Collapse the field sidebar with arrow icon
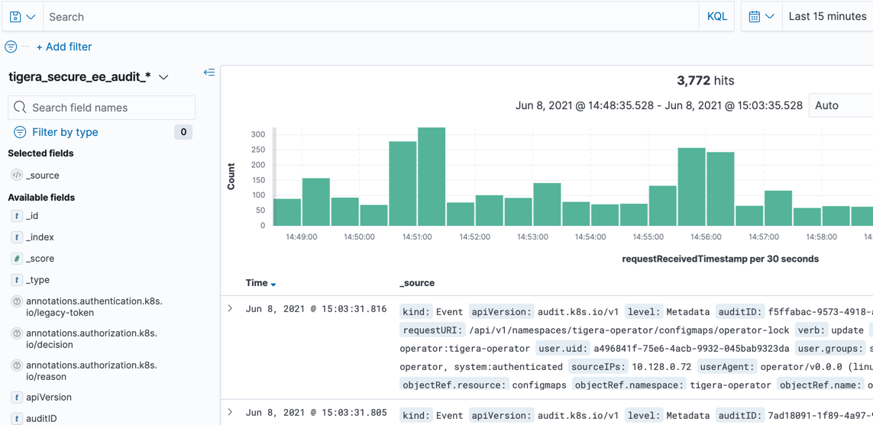 (x=209, y=72)
